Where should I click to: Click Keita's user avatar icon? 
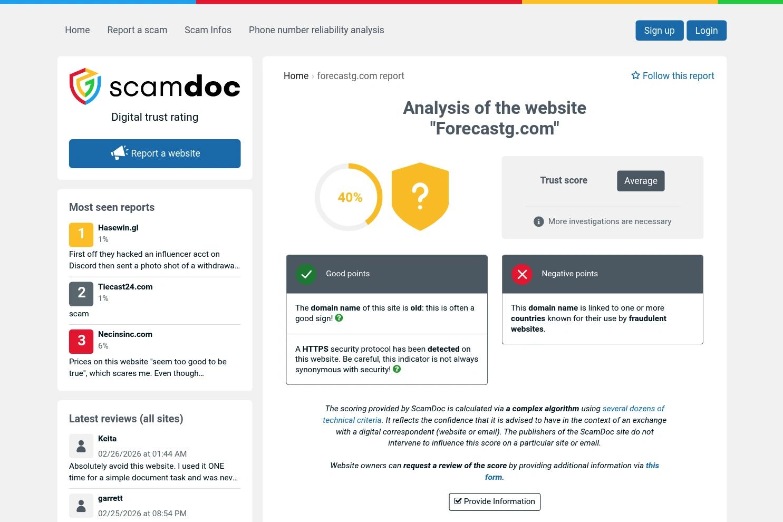tap(81, 446)
